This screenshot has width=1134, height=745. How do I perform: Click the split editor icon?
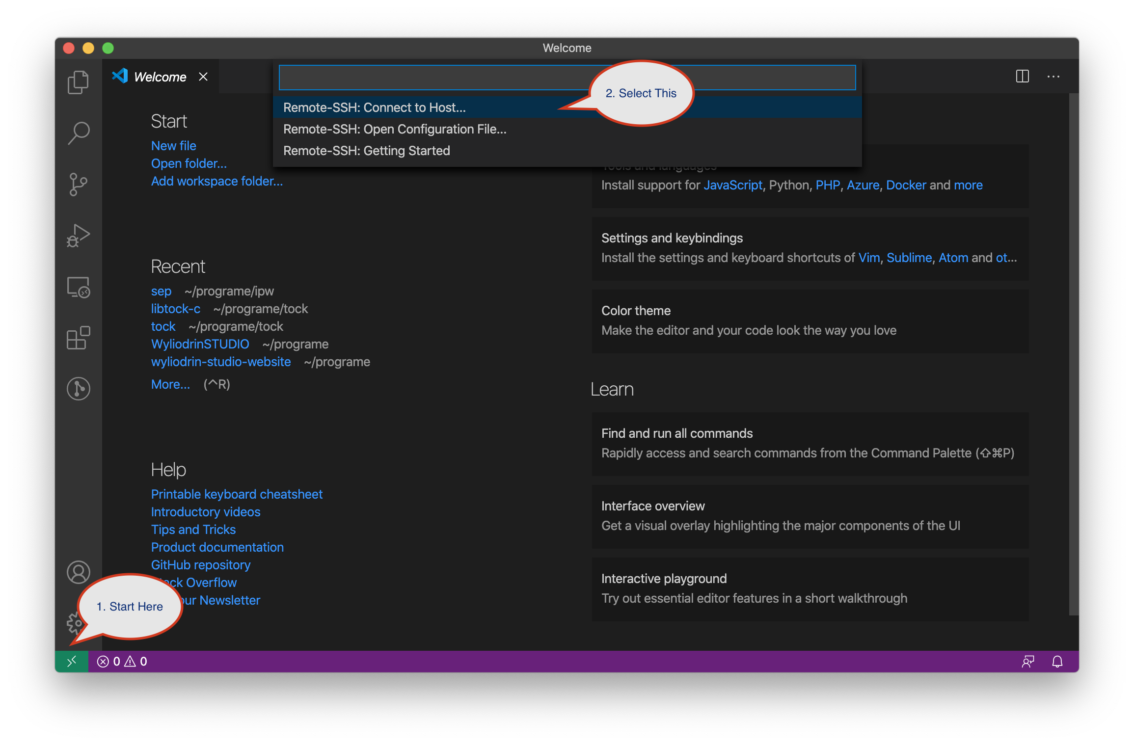coord(1023,76)
